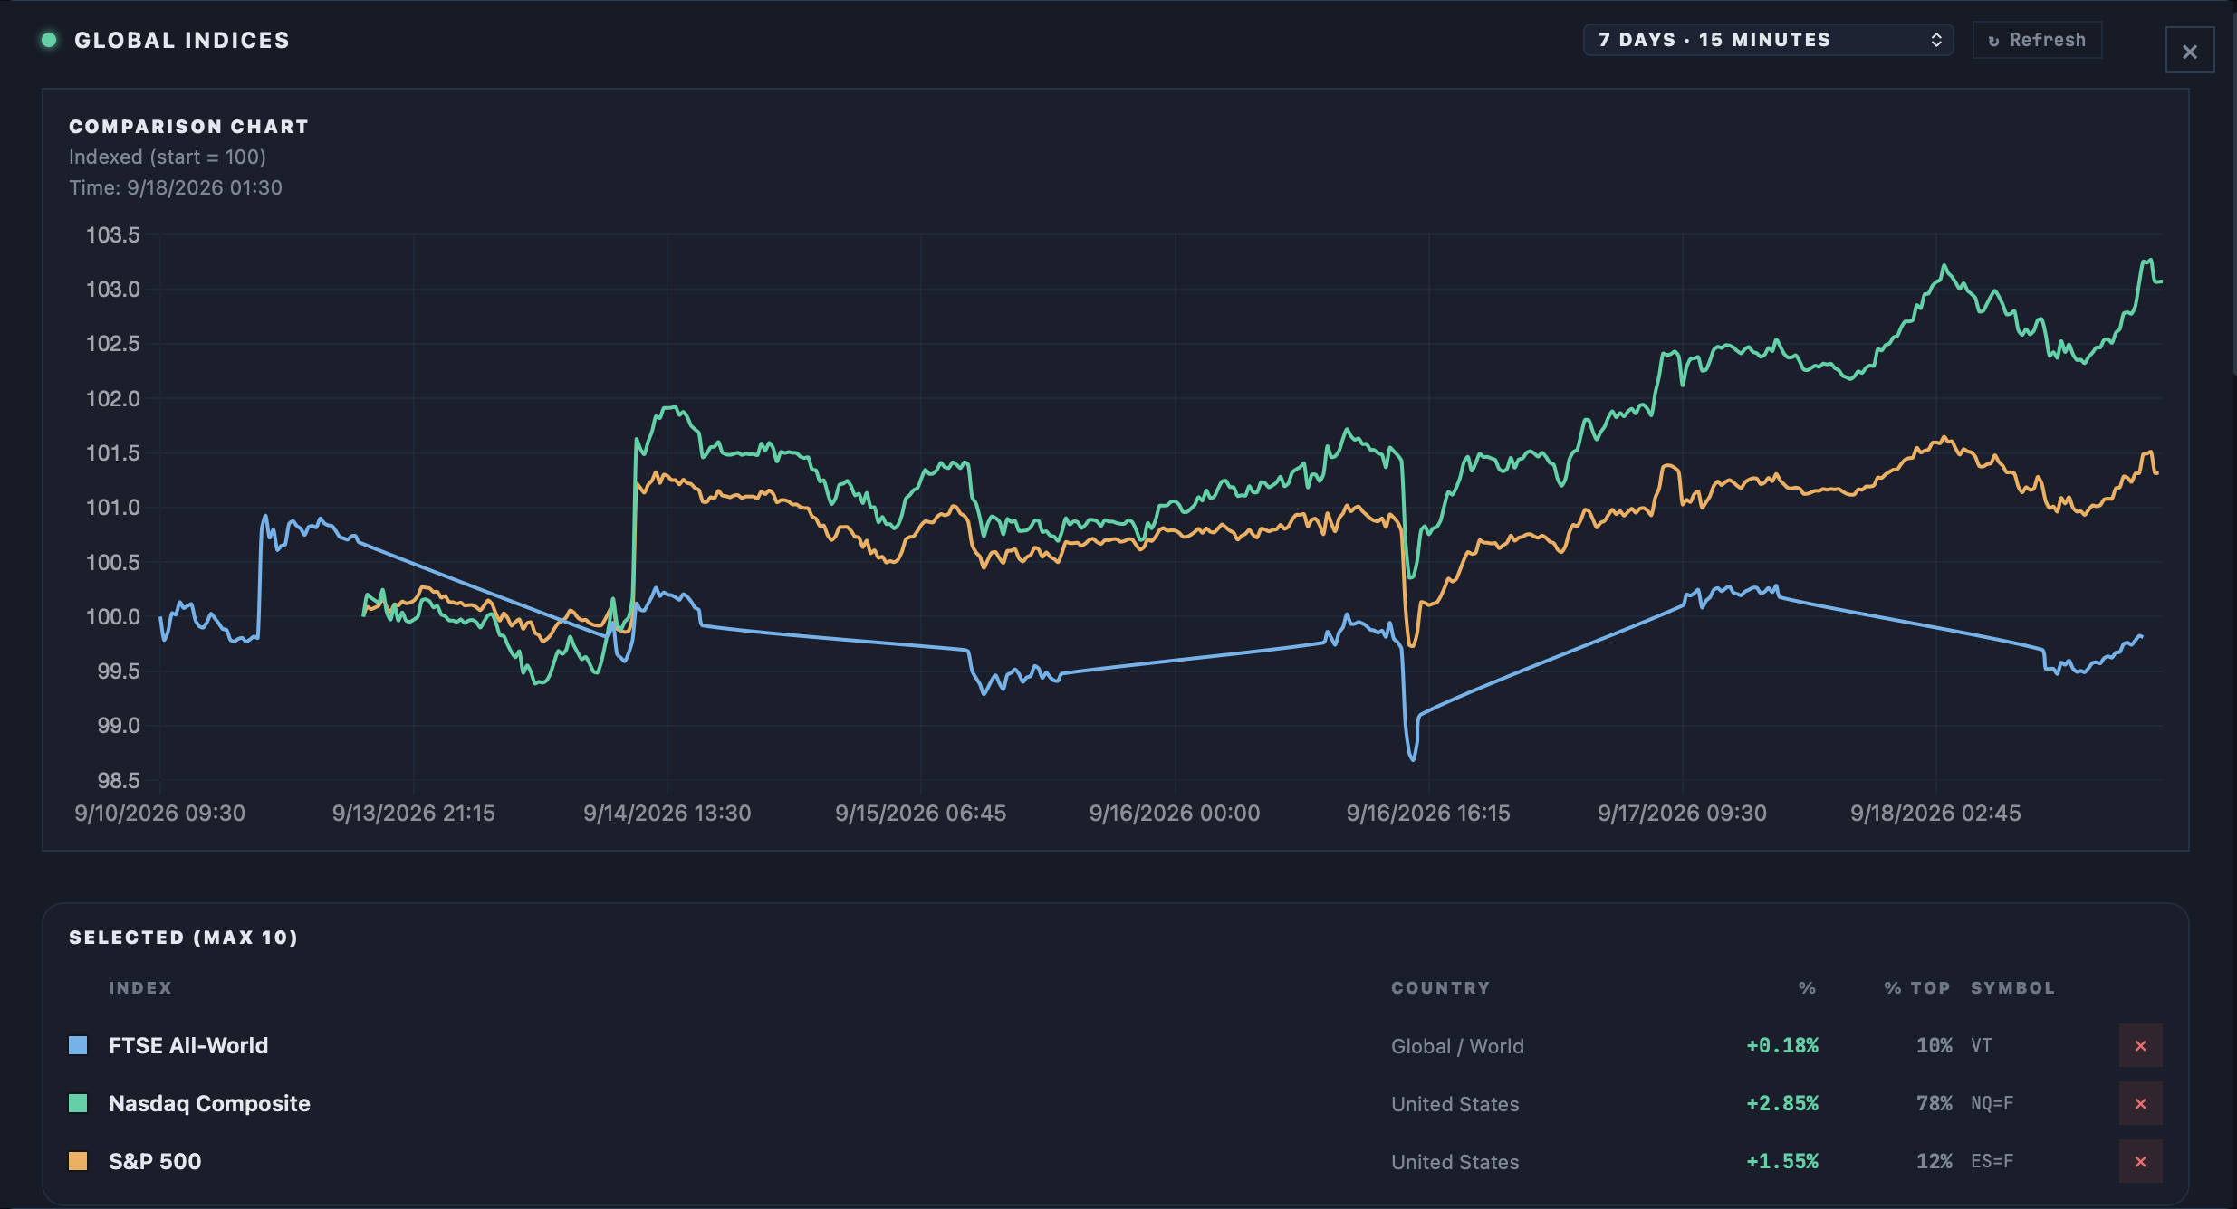The width and height of the screenshot is (2237, 1209).
Task: Remove Nasdaq Composite from selection
Action: 2140,1104
